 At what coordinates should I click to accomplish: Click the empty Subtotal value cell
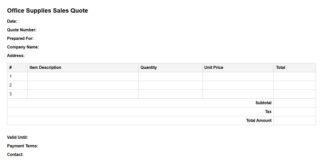coord(294,103)
